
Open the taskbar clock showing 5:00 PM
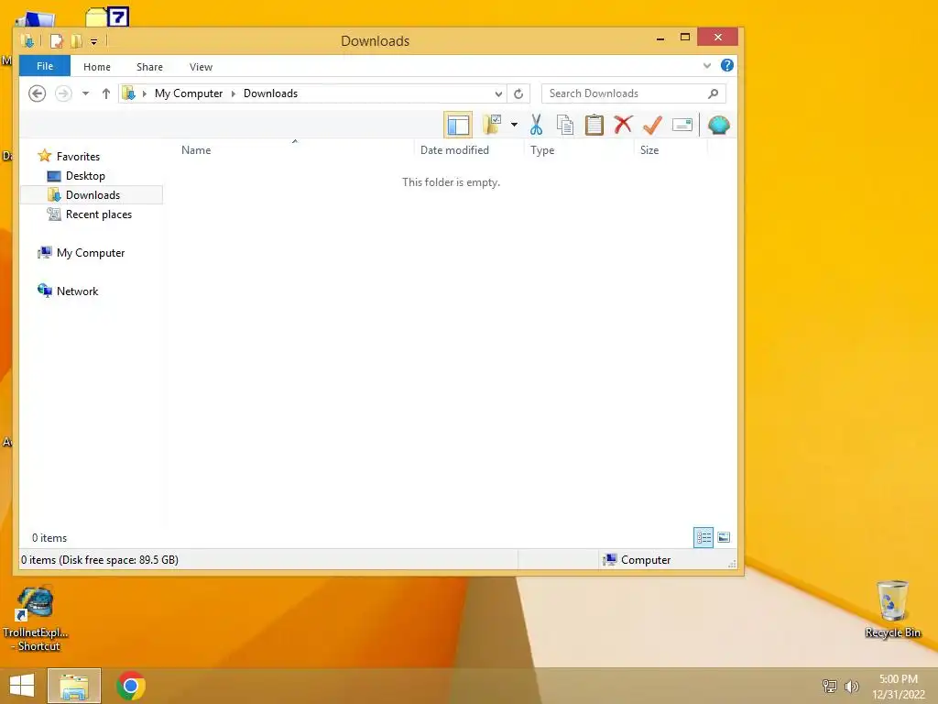[899, 686]
